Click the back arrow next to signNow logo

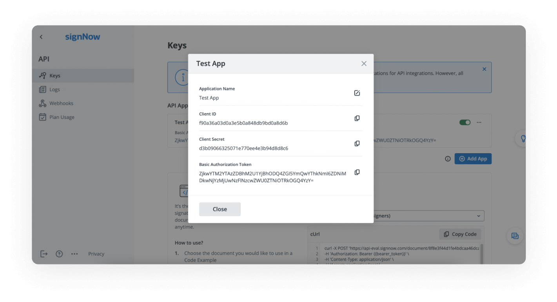(41, 37)
